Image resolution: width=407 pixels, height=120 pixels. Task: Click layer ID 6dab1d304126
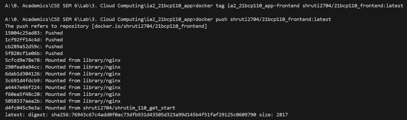24,74
